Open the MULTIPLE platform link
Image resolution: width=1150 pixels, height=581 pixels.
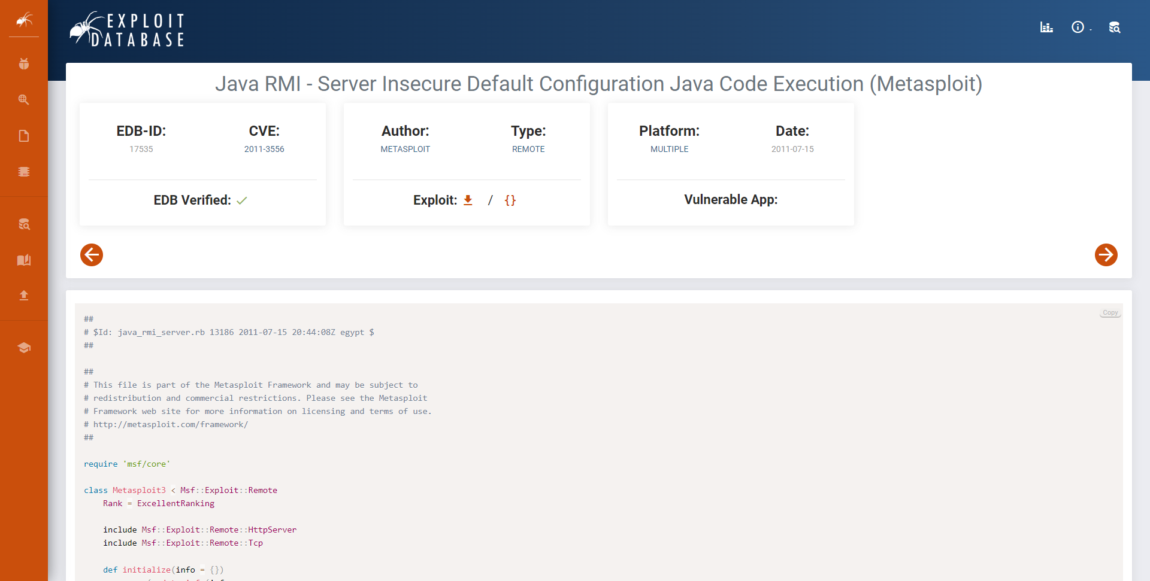click(670, 149)
